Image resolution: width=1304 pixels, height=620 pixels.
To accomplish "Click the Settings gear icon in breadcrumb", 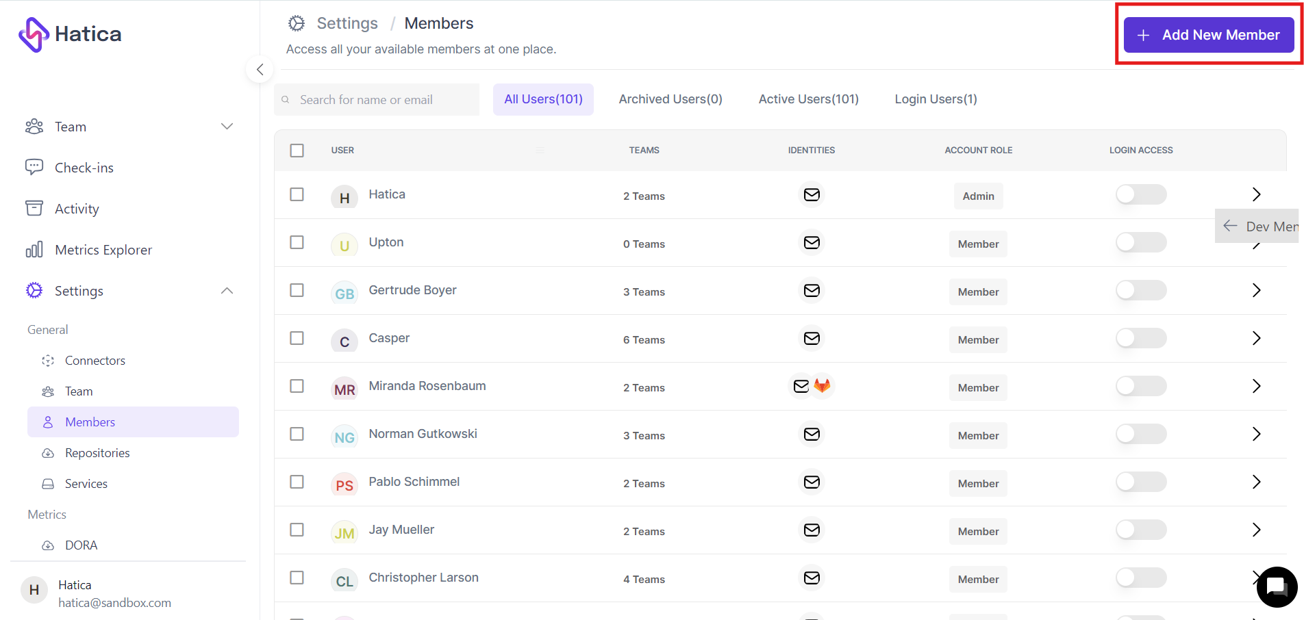I will pyautogui.click(x=297, y=23).
